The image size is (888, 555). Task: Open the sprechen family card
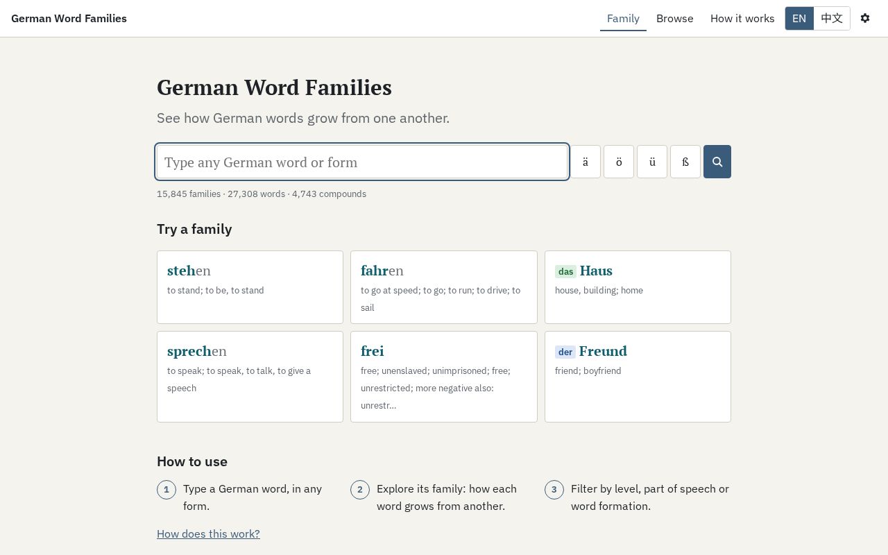pos(250,377)
